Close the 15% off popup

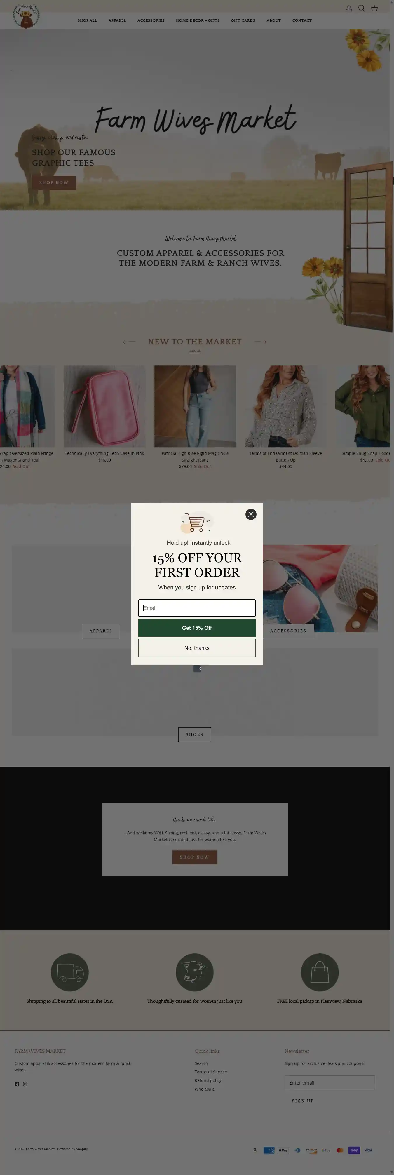(251, 514)
